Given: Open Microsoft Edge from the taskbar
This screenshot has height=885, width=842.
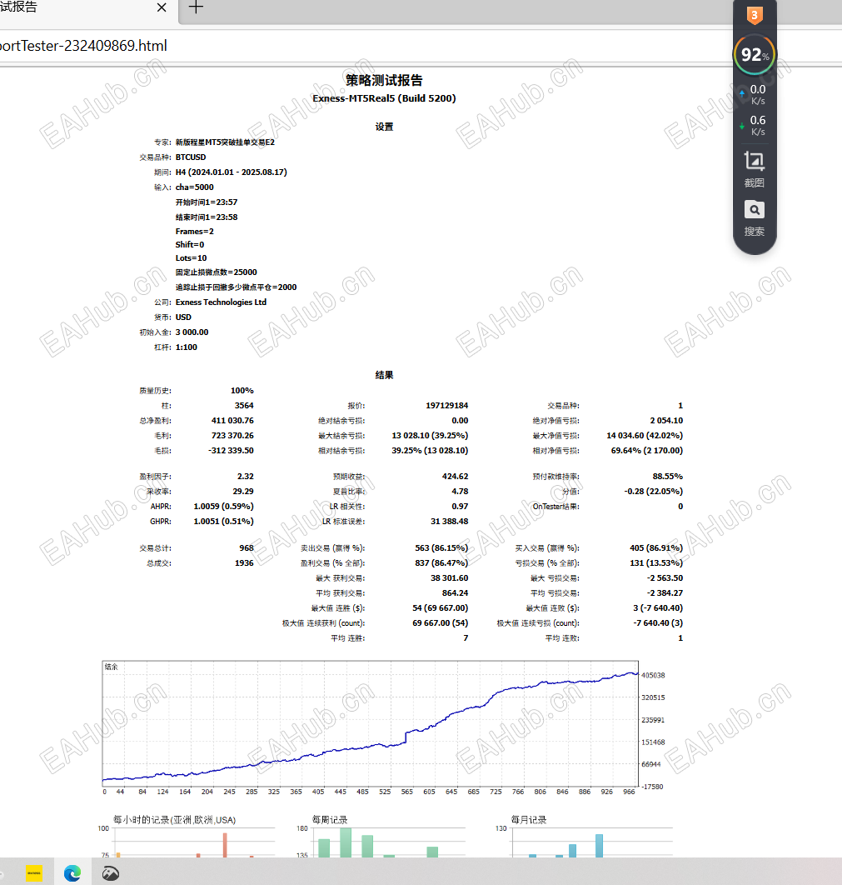Looking at the screenshot, I should (x=72, y=873).
